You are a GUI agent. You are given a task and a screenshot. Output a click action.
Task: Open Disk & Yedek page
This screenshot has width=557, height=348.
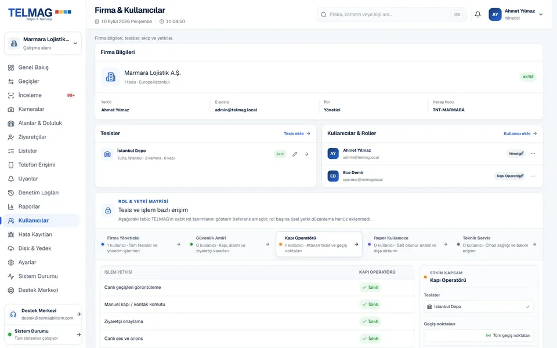pyautogui.click(x=42, y=248)
